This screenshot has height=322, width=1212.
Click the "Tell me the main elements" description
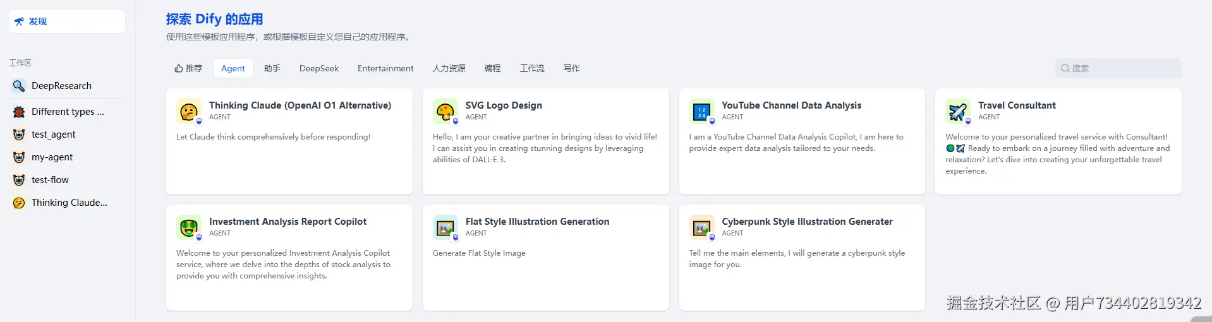[797, 259]
